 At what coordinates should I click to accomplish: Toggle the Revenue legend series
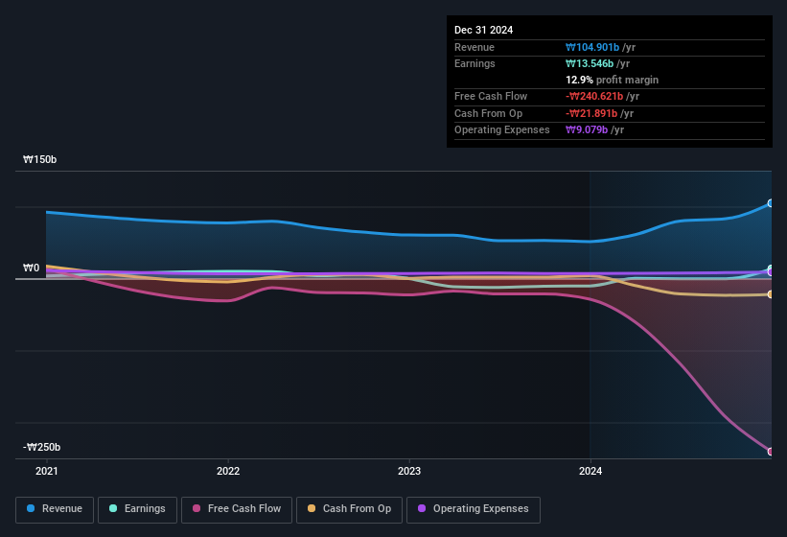click(x=55, y=509)
